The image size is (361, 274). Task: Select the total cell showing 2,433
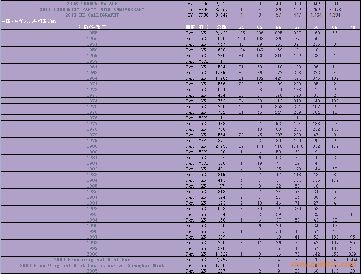(221, 33)
